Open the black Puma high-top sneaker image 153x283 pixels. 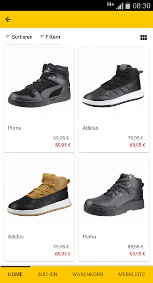coord(39,85)
